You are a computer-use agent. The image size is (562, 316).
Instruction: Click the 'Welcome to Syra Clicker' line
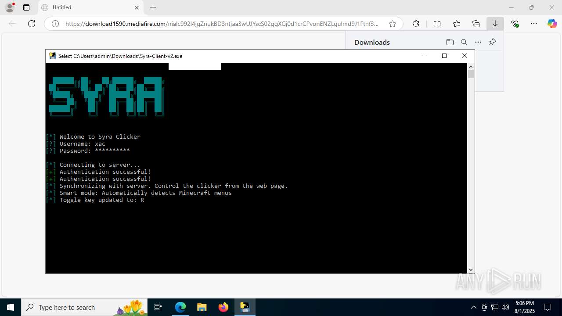93,136
